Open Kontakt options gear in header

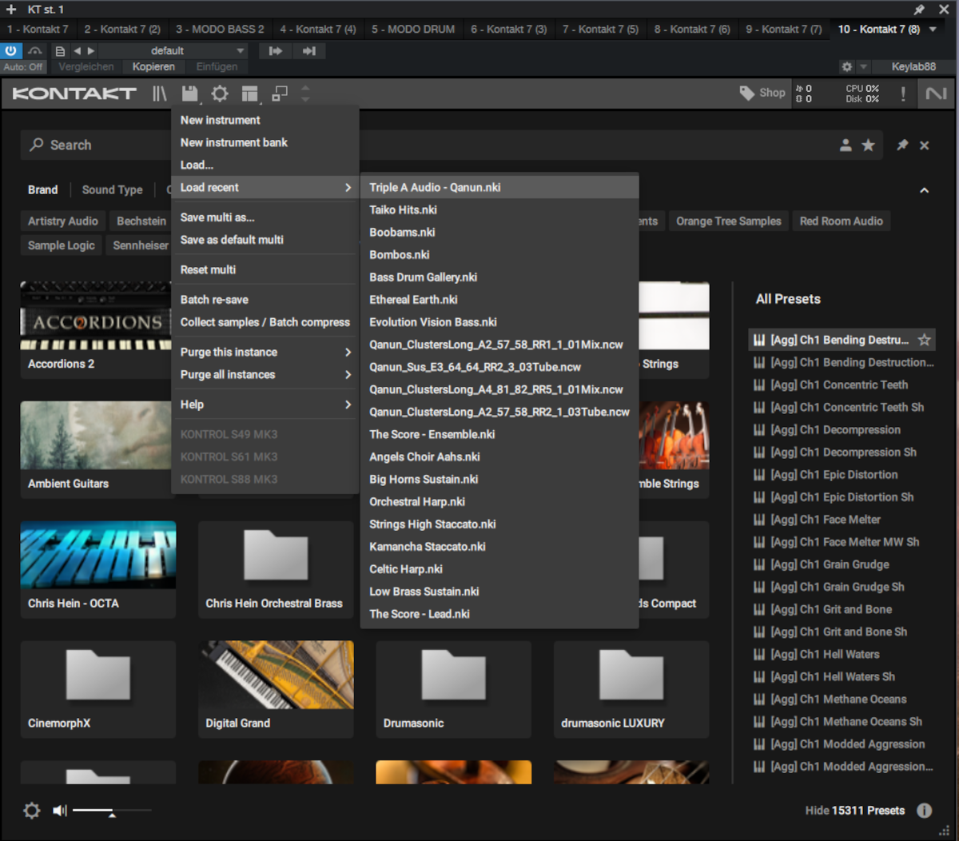[x=220, y=94]
